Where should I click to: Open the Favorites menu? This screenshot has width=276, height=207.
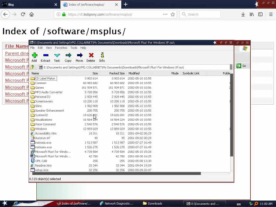[x=61, y=48]
